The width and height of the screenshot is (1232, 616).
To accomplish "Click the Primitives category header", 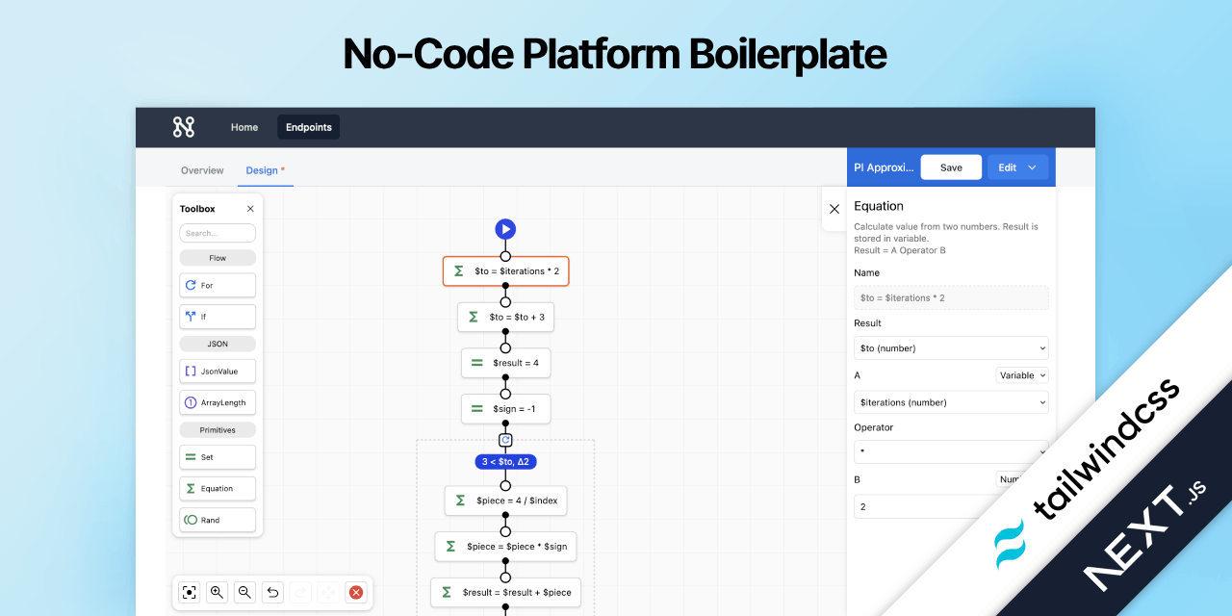I will click(218, 429).
